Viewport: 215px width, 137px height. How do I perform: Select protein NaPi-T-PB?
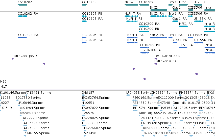[132, 43]
